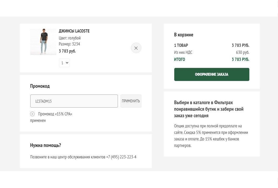This screenshot has width=278, height=188.
Task: Click the 630 руб. VAT amount
Action: coord(242,53)
